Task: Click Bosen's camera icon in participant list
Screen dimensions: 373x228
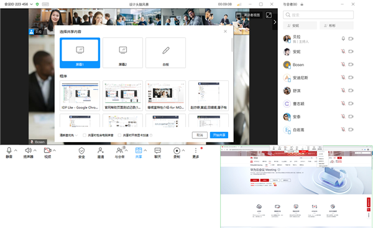Action: [x=351, y=64]
